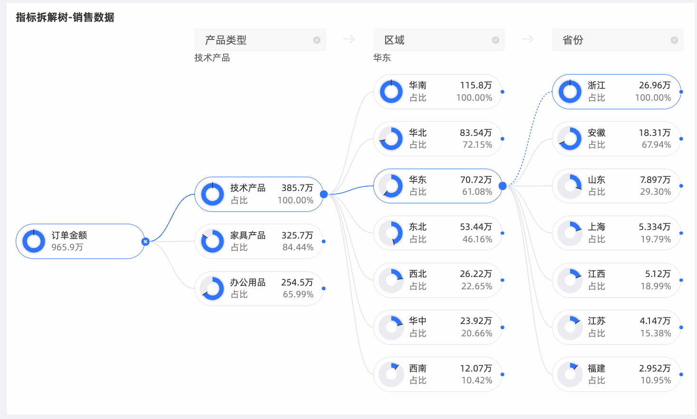The height and width of the screenshot is (419, 697).
Task: Click the 技术产品 donut chart icon
Action: 213,194
